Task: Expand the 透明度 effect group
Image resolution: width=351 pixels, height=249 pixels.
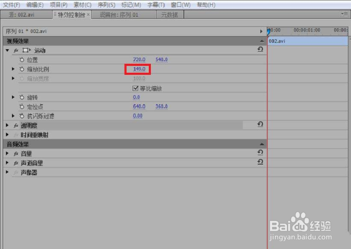Action: coord(7,126)
